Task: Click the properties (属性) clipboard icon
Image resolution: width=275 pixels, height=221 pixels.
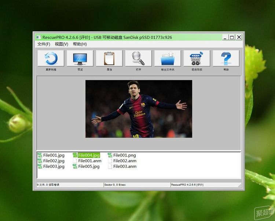Action: coord(109,58)
